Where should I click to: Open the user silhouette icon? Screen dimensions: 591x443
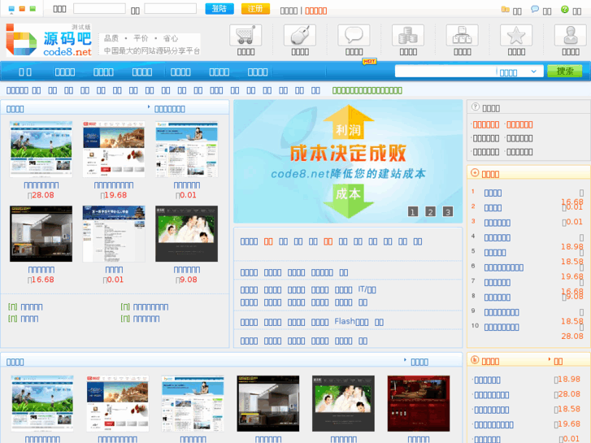pyautogui.click(x=570, y=36)
